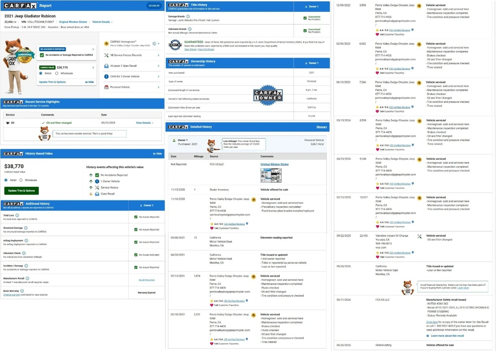
Task: Open Original Window Sticker link in the report header
Action: pos(73,22)
